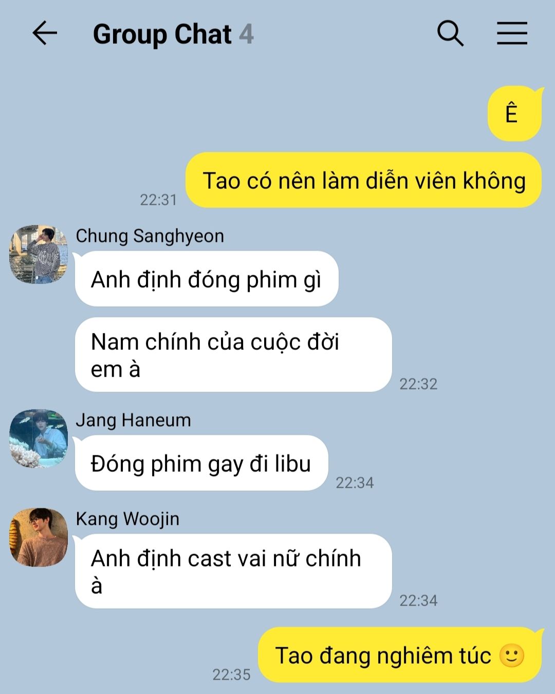The width and height of the screenshot is (555, 694).
Task: Open Chung Sanghyeon's profile picture
Action: tap(39, 254)
